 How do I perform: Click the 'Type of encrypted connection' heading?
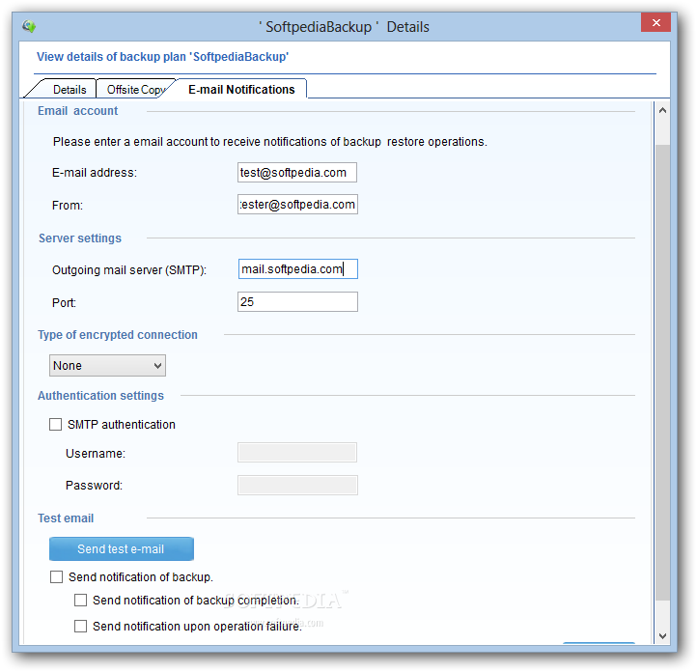(x=118, y=335)
